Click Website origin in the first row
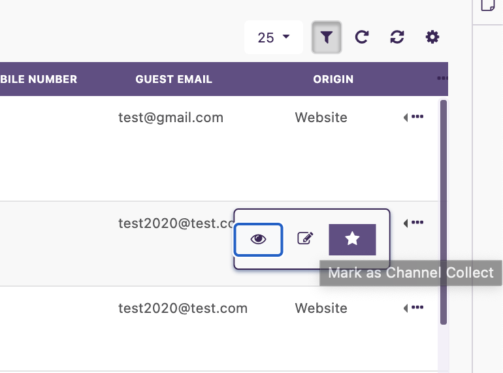The height and width of the screenshot is (373, 503). (x=321, y=118)
